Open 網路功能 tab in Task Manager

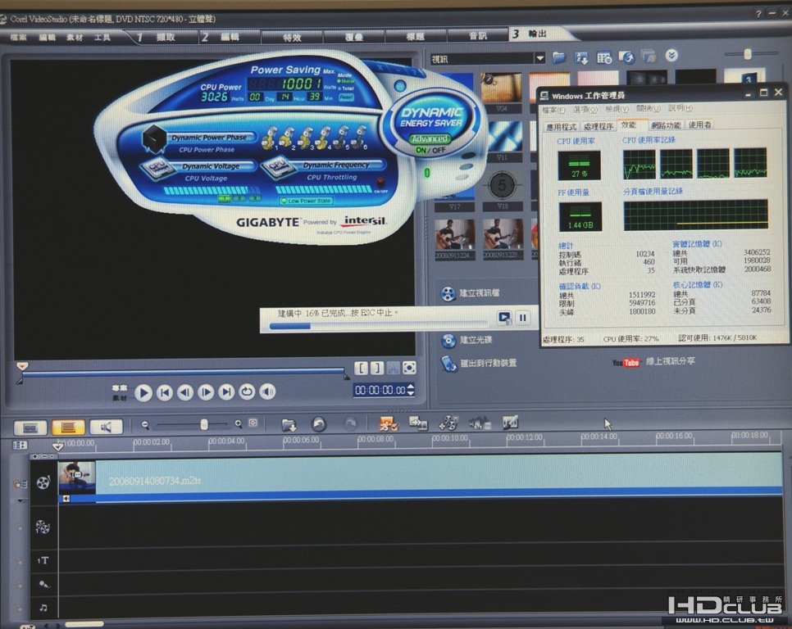(x=666, y=125)
